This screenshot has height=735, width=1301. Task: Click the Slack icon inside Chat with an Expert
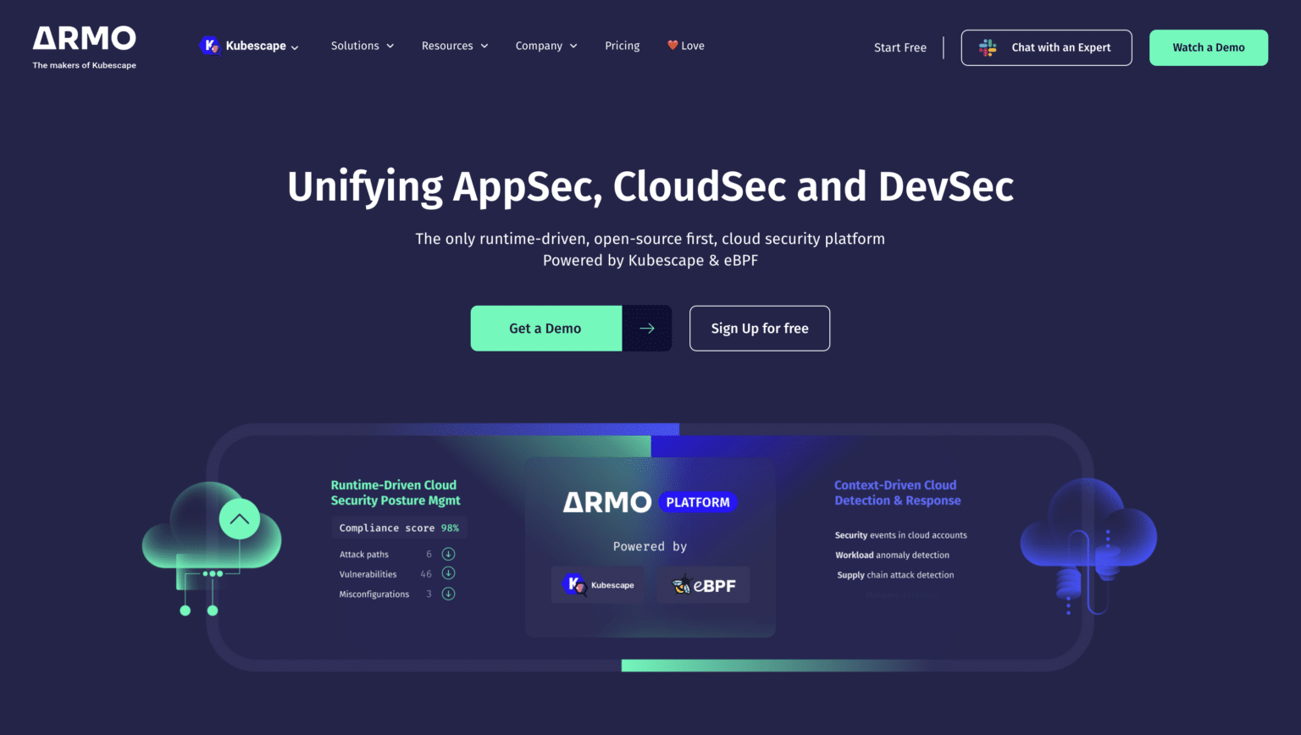click(x=988, y=47)
